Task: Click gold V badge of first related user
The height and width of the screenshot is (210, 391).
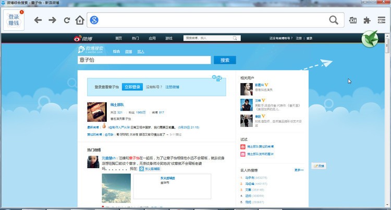Action: [266, 85]
